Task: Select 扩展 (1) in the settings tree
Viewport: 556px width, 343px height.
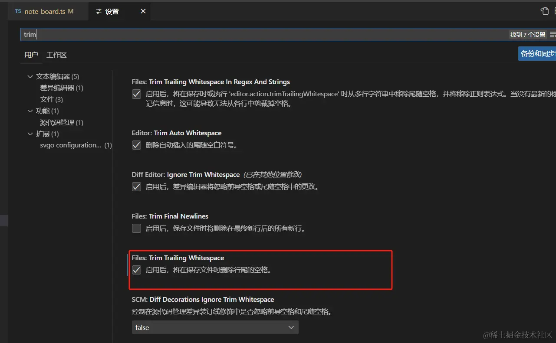Action: [x=47, y=134]
